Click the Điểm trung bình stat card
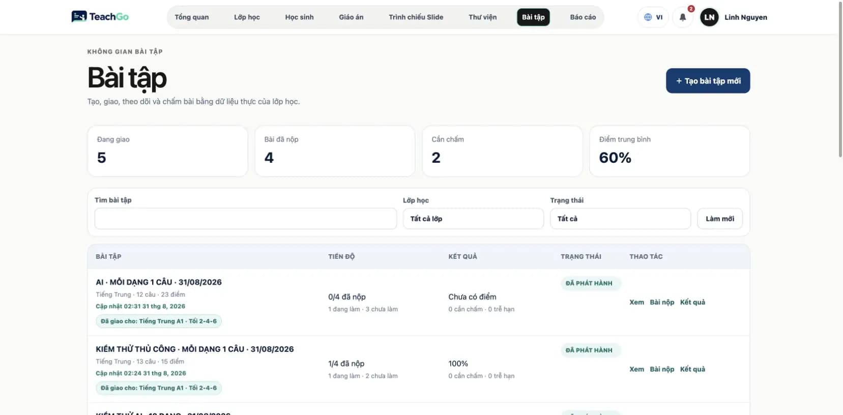 pyautogui.click(x=670, y=151)
